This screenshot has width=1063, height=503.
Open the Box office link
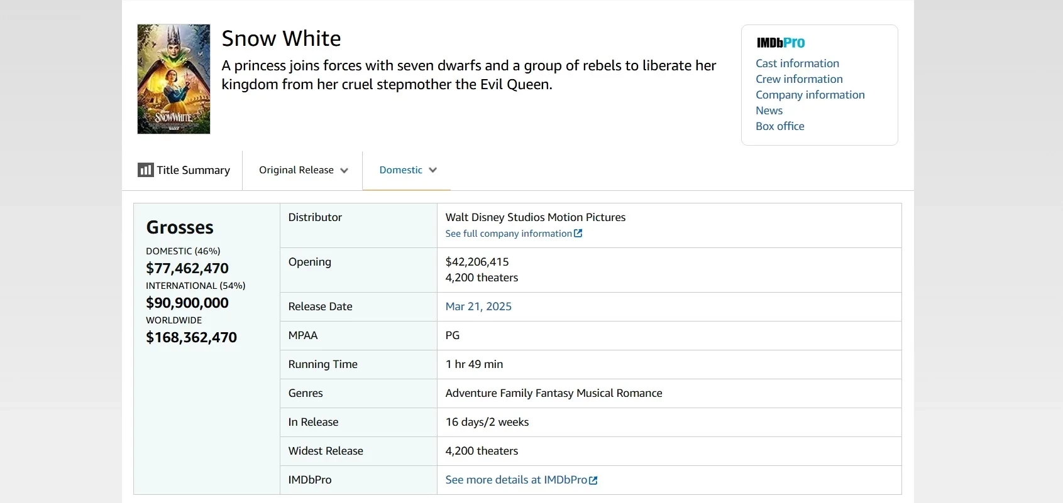(x=779, y=126)
